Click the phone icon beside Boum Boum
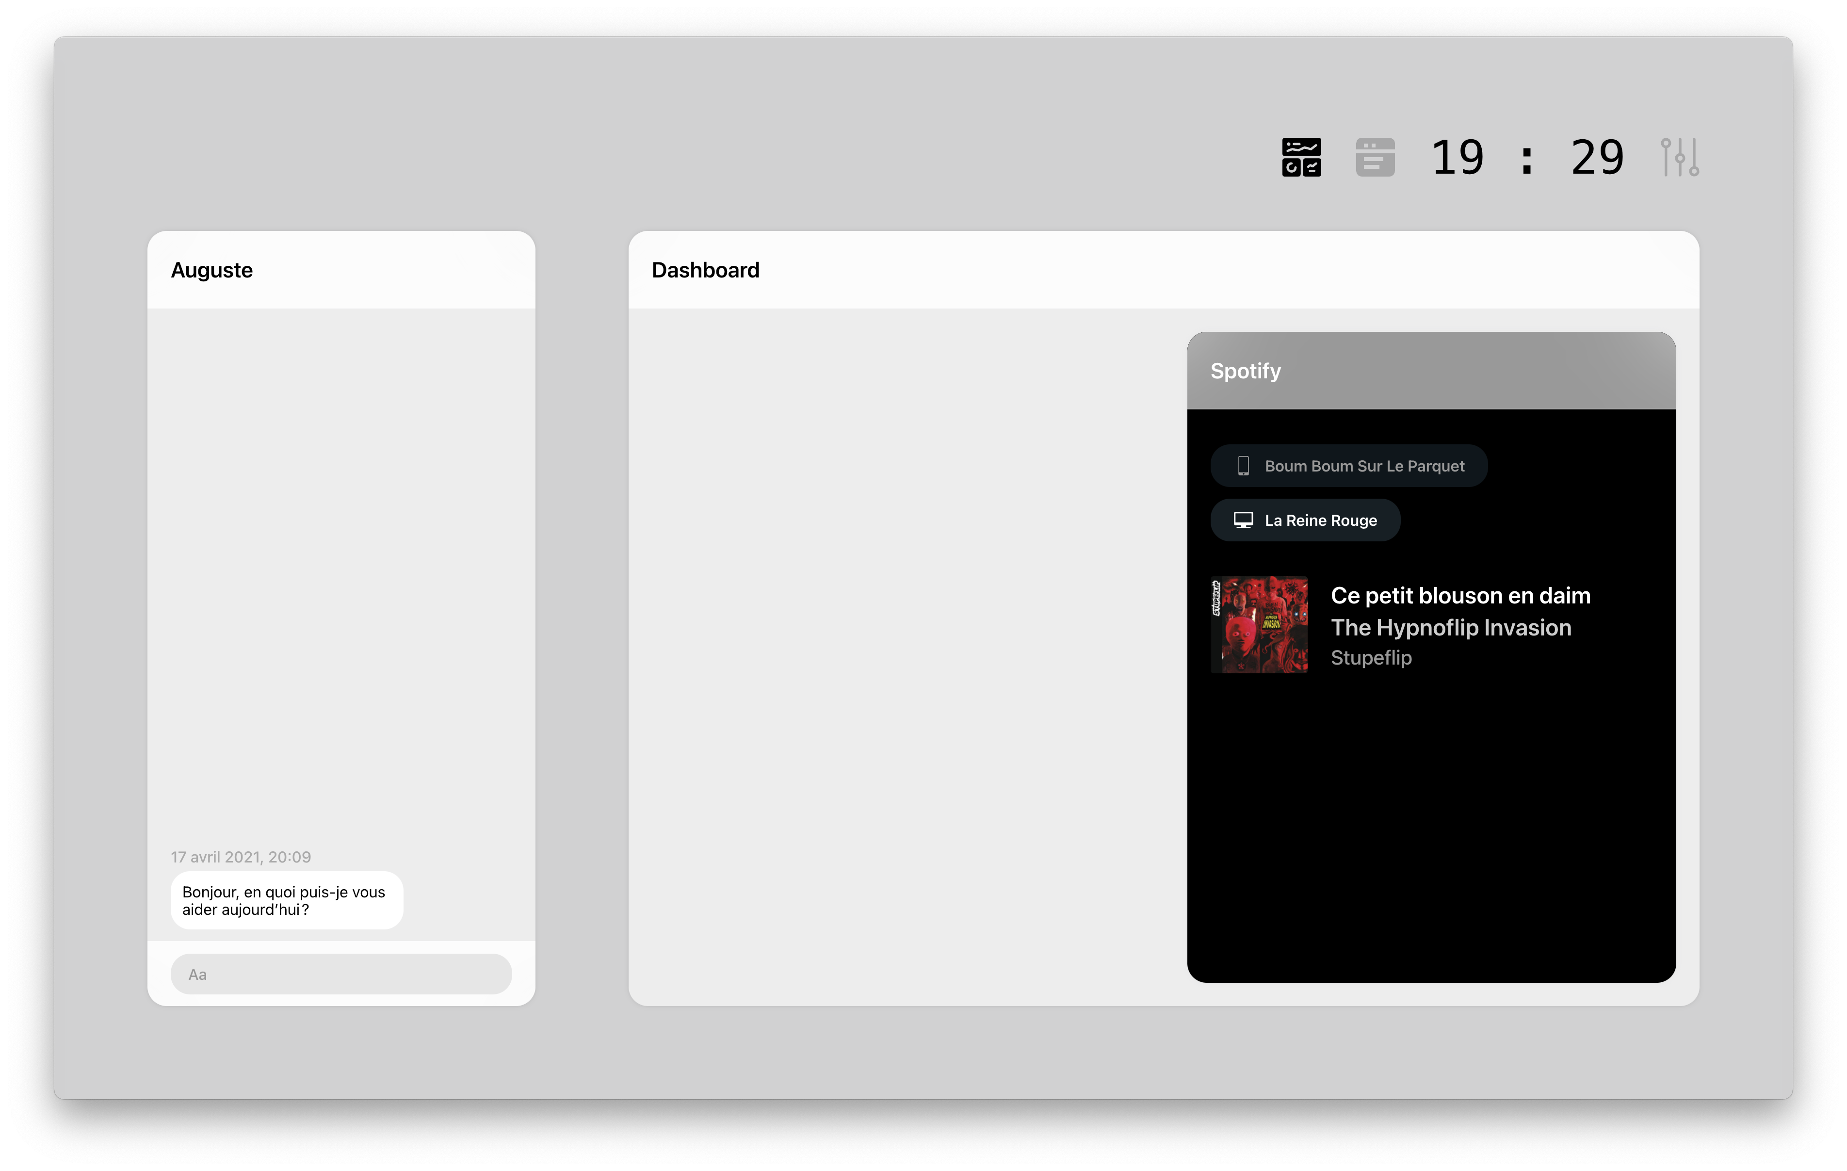This screenshot has width=1847, height=1171. click(x=1243, y=466)
